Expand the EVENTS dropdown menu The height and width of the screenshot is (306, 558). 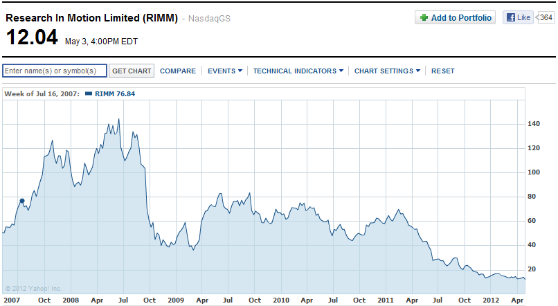coord(225,71)
